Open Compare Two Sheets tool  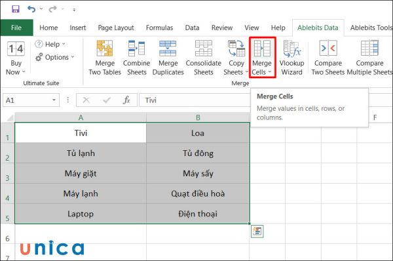328,58
